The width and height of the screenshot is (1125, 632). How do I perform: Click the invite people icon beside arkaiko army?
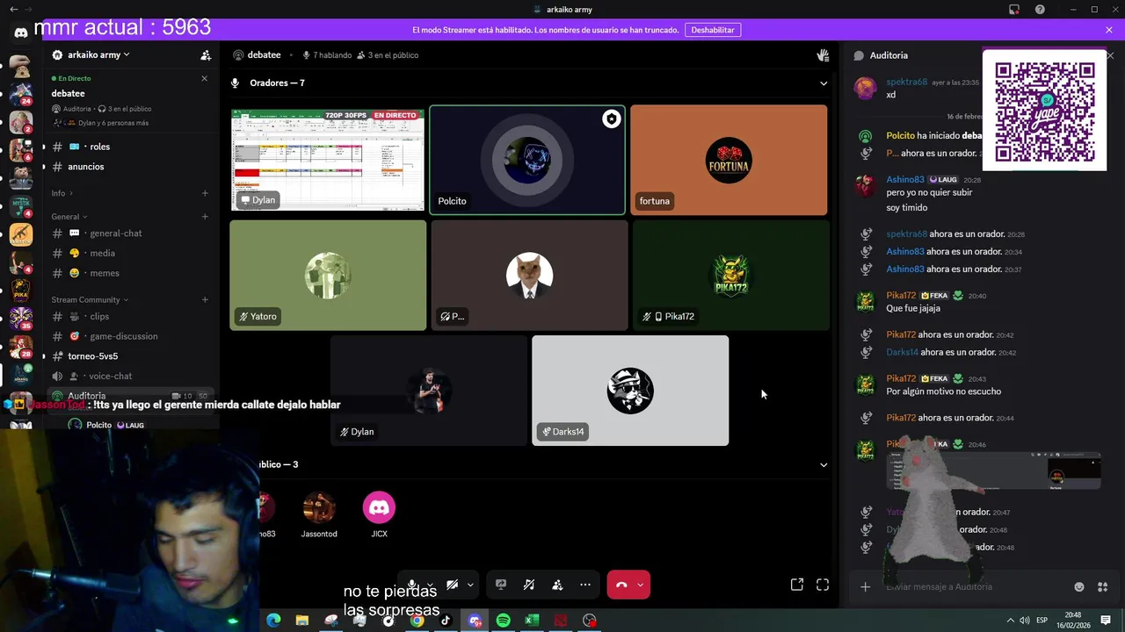click(x=206, y=55)
